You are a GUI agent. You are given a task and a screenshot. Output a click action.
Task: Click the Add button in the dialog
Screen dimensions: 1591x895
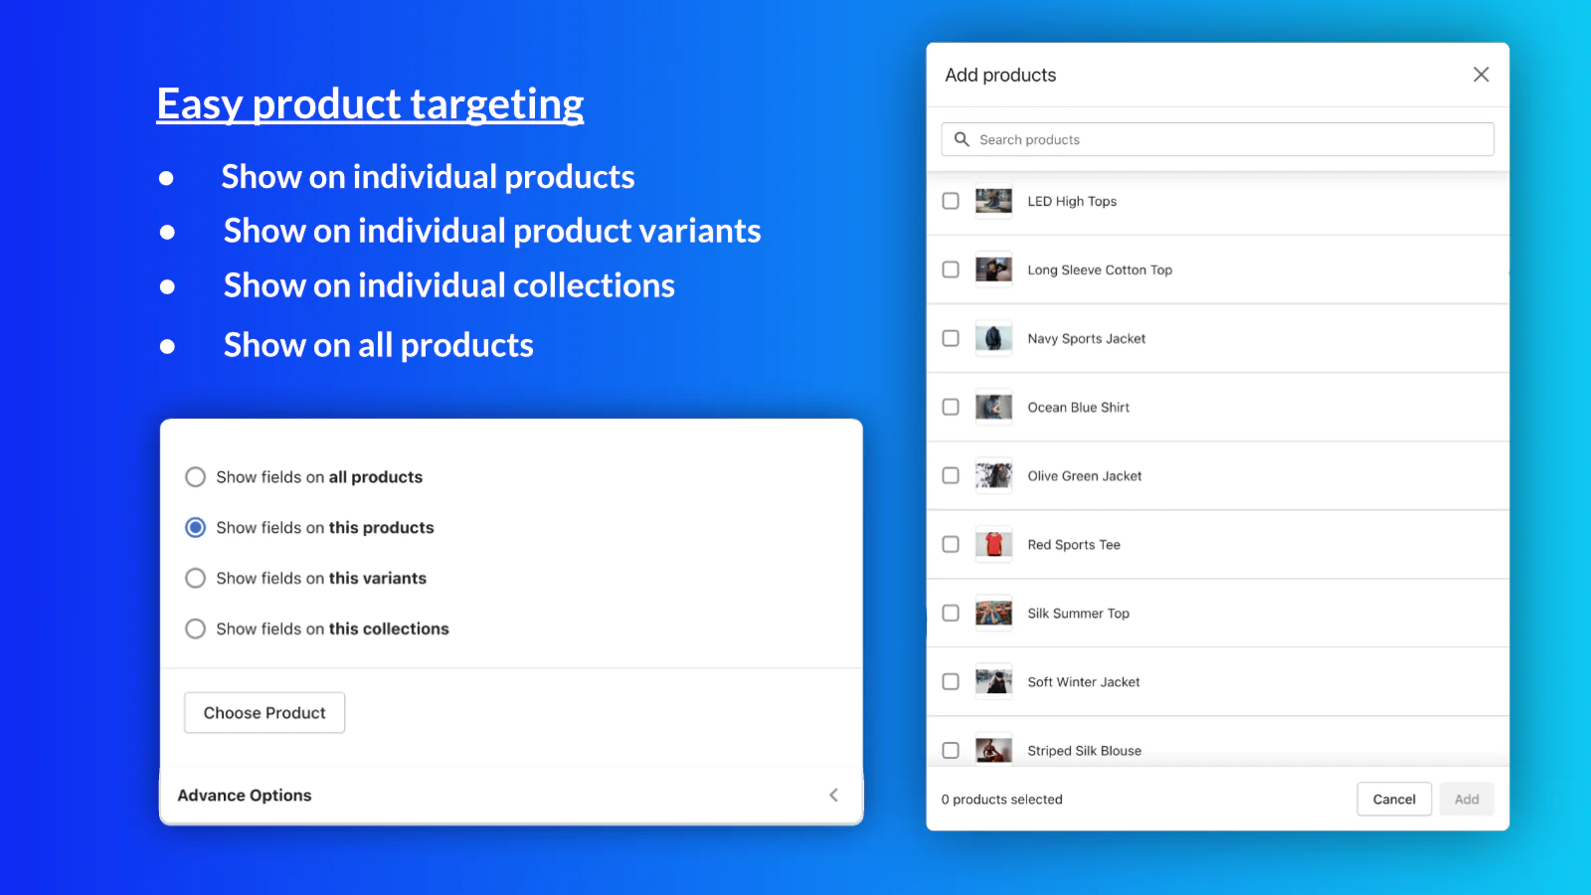point(1467,800)
